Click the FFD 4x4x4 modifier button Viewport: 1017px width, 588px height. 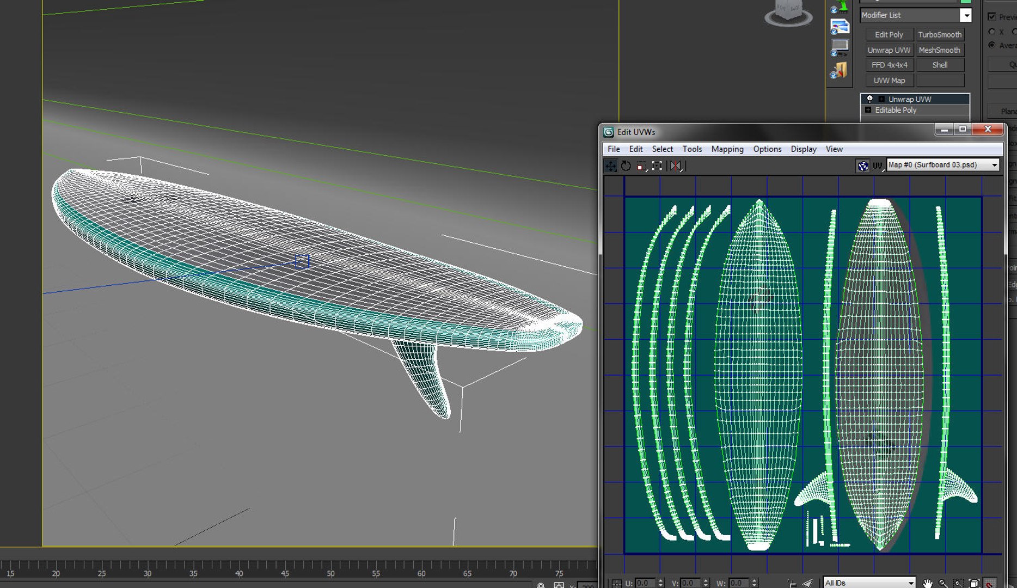889,65
